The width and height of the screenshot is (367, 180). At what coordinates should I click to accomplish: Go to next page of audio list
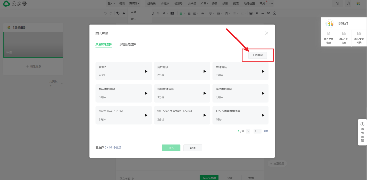(248, 131)
